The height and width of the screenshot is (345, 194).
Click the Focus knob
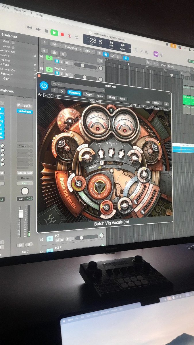tap(106, 207)
